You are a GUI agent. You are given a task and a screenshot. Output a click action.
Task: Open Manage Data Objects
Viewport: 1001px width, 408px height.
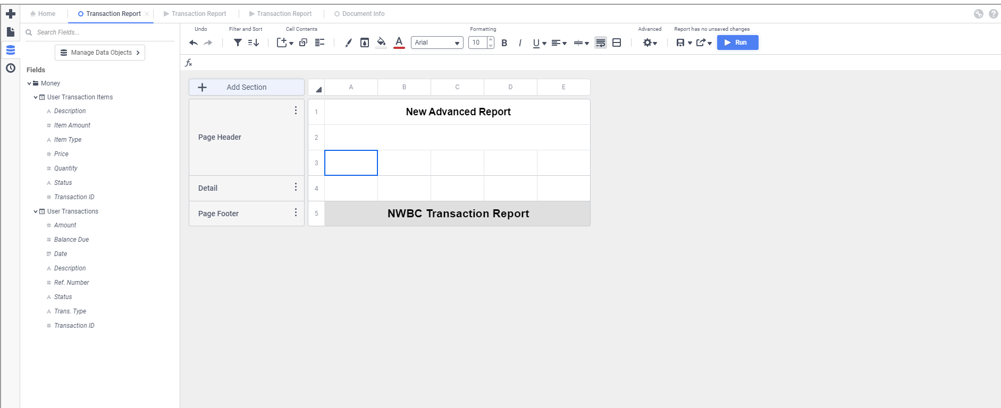tap(100, 53)
